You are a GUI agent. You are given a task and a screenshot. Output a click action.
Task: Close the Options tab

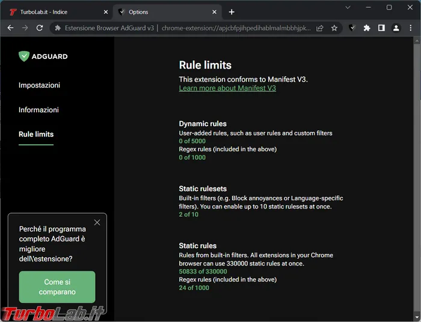214,12
